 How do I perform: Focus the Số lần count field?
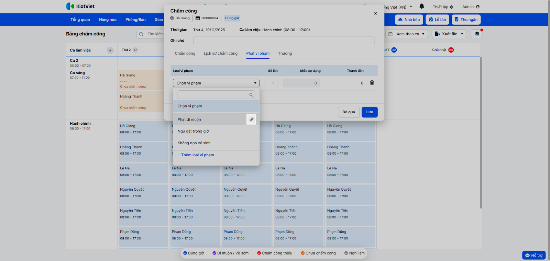(272, 83)
